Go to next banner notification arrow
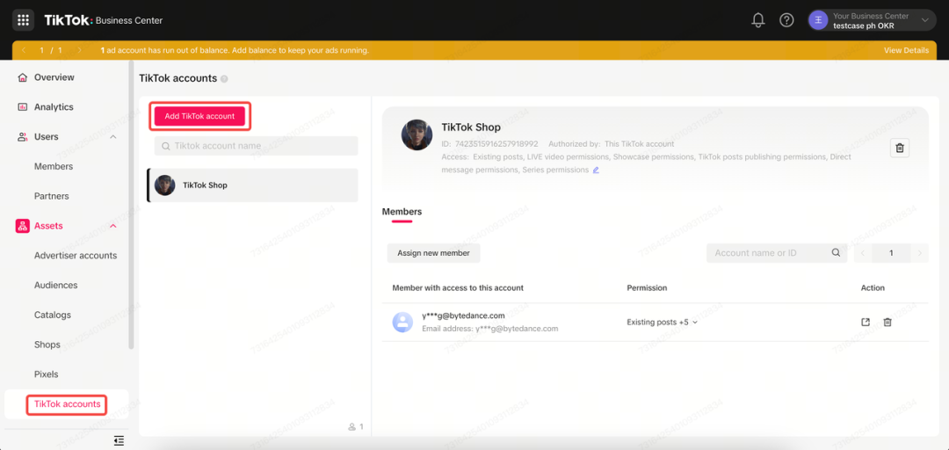Screen dimensions: 949x450 79,50
